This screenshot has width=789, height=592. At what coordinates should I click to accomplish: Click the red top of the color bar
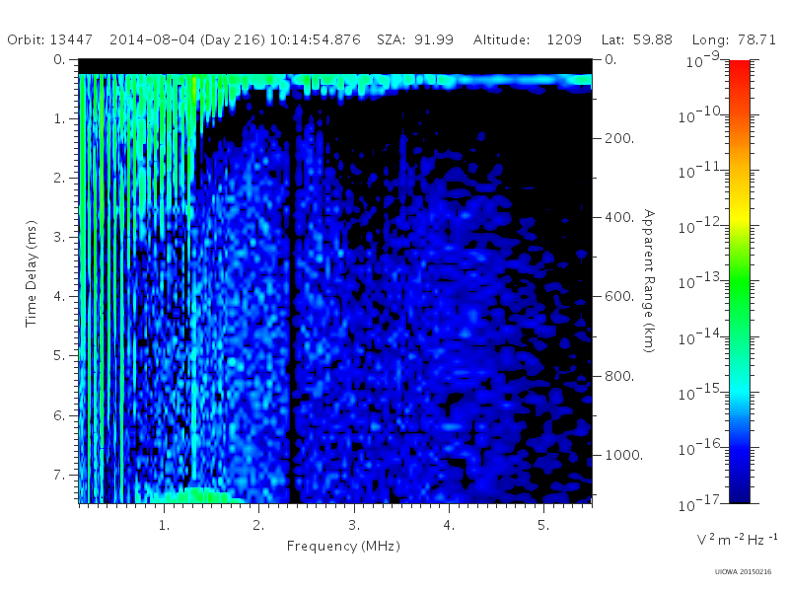tap(739, 68)
